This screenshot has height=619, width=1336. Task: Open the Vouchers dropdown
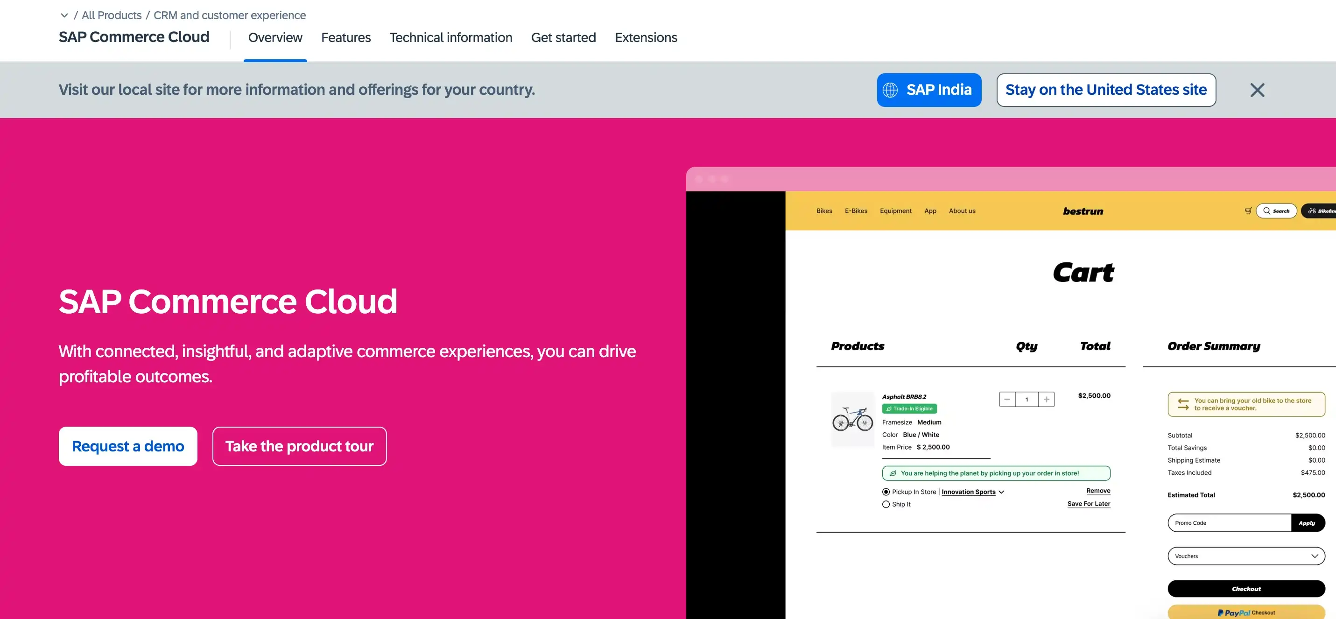(1246, 556)
